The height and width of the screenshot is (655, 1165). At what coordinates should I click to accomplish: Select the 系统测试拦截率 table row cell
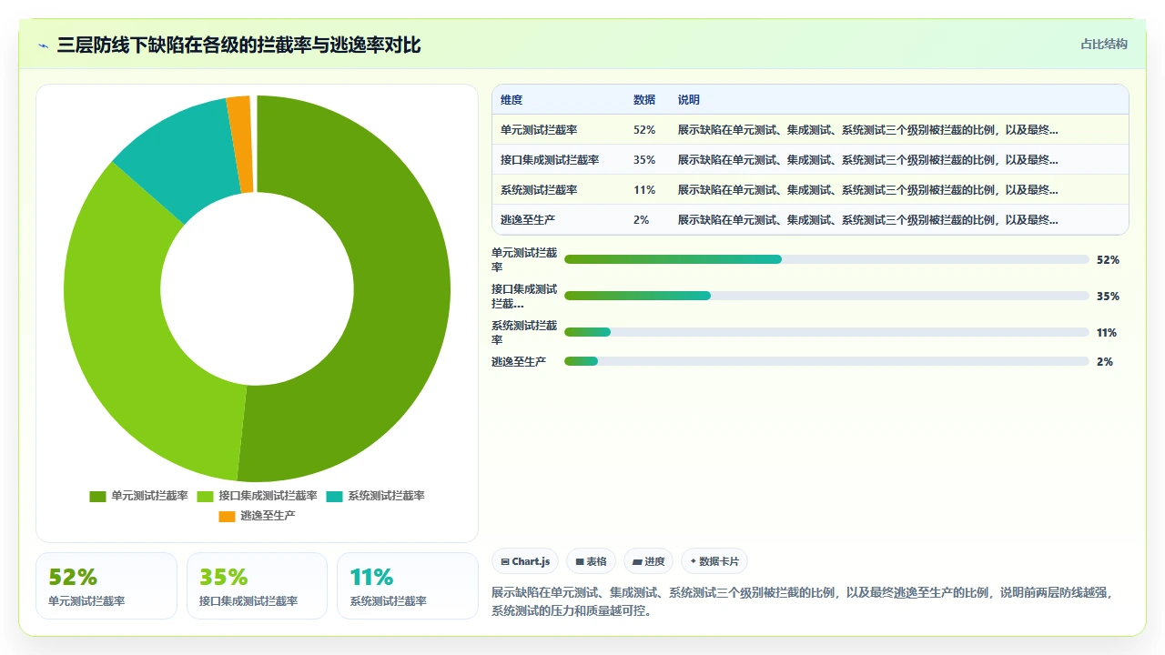(x=539, y=190)
